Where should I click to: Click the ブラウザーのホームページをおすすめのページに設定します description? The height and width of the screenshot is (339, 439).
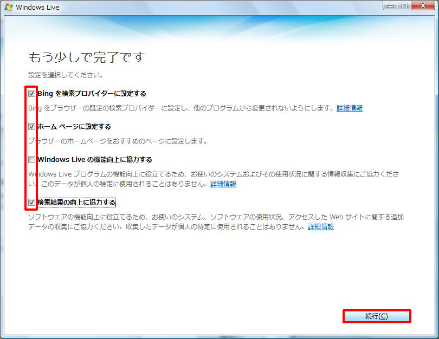[x=118, y=141]
